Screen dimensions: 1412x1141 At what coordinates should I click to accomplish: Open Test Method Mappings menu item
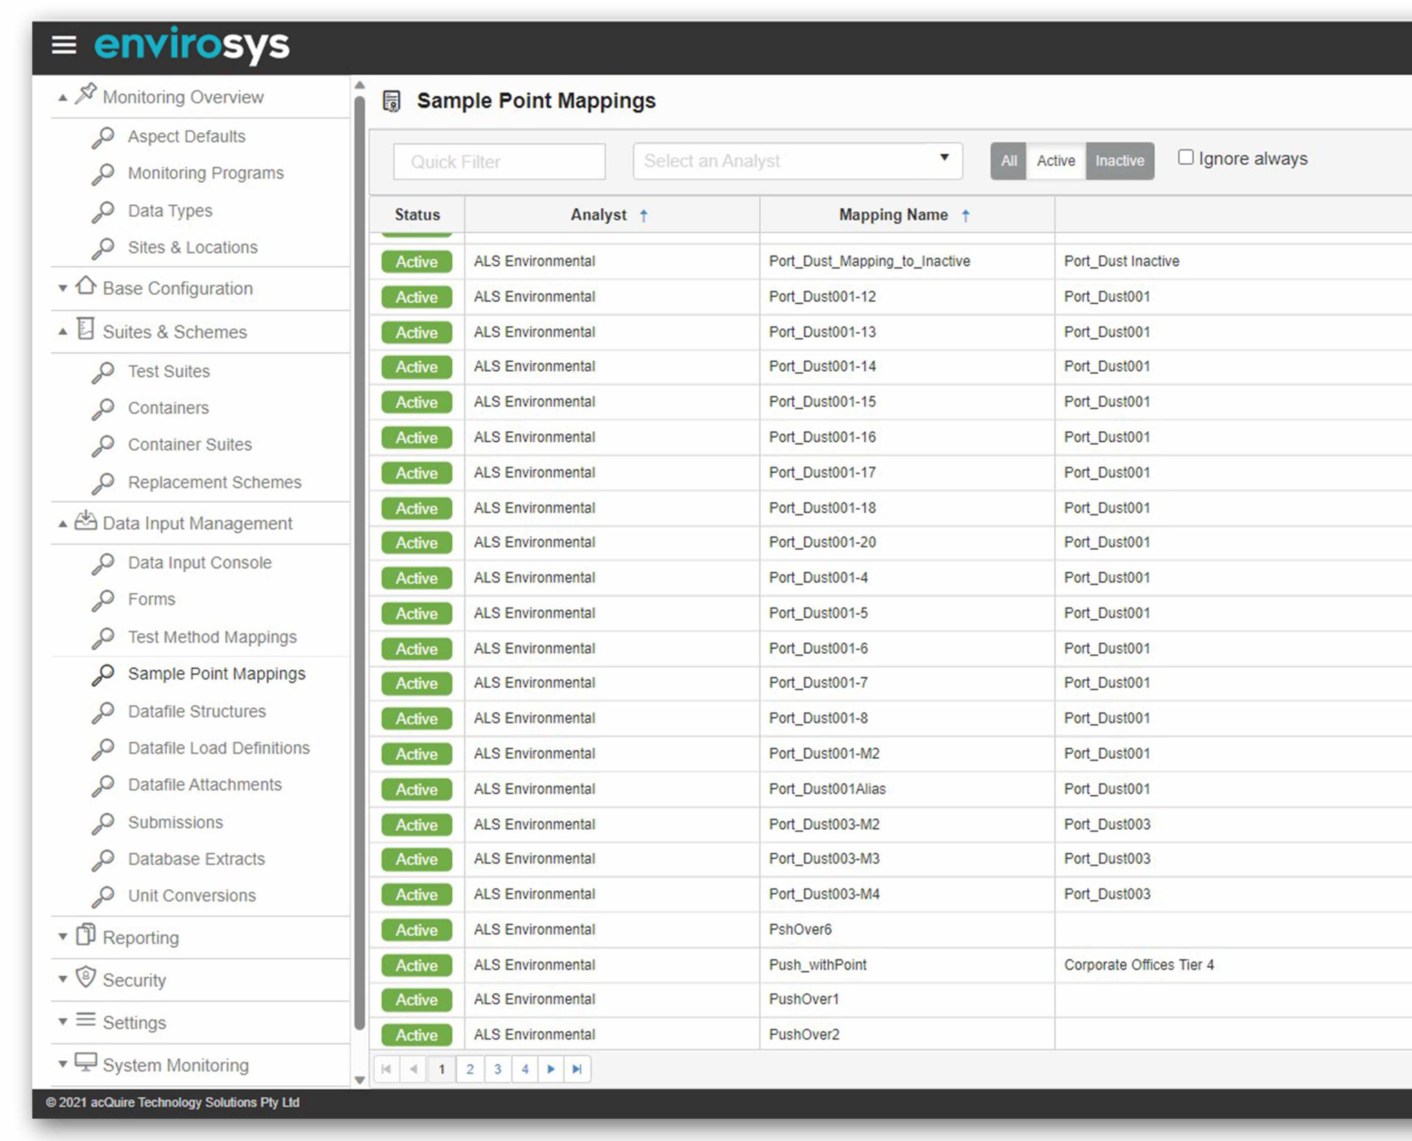pos(212,637)
